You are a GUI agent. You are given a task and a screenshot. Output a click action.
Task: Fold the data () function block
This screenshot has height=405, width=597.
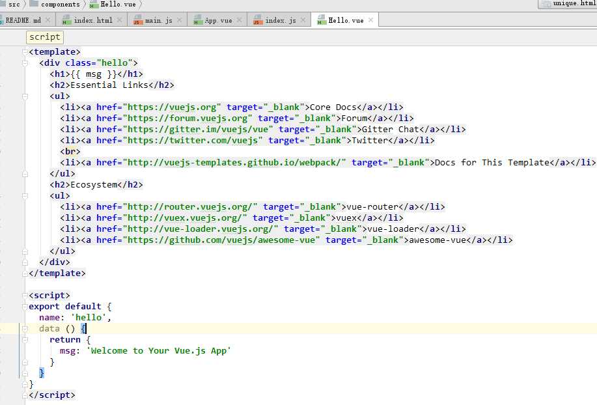pyautogui.click(x=25, y=328)
